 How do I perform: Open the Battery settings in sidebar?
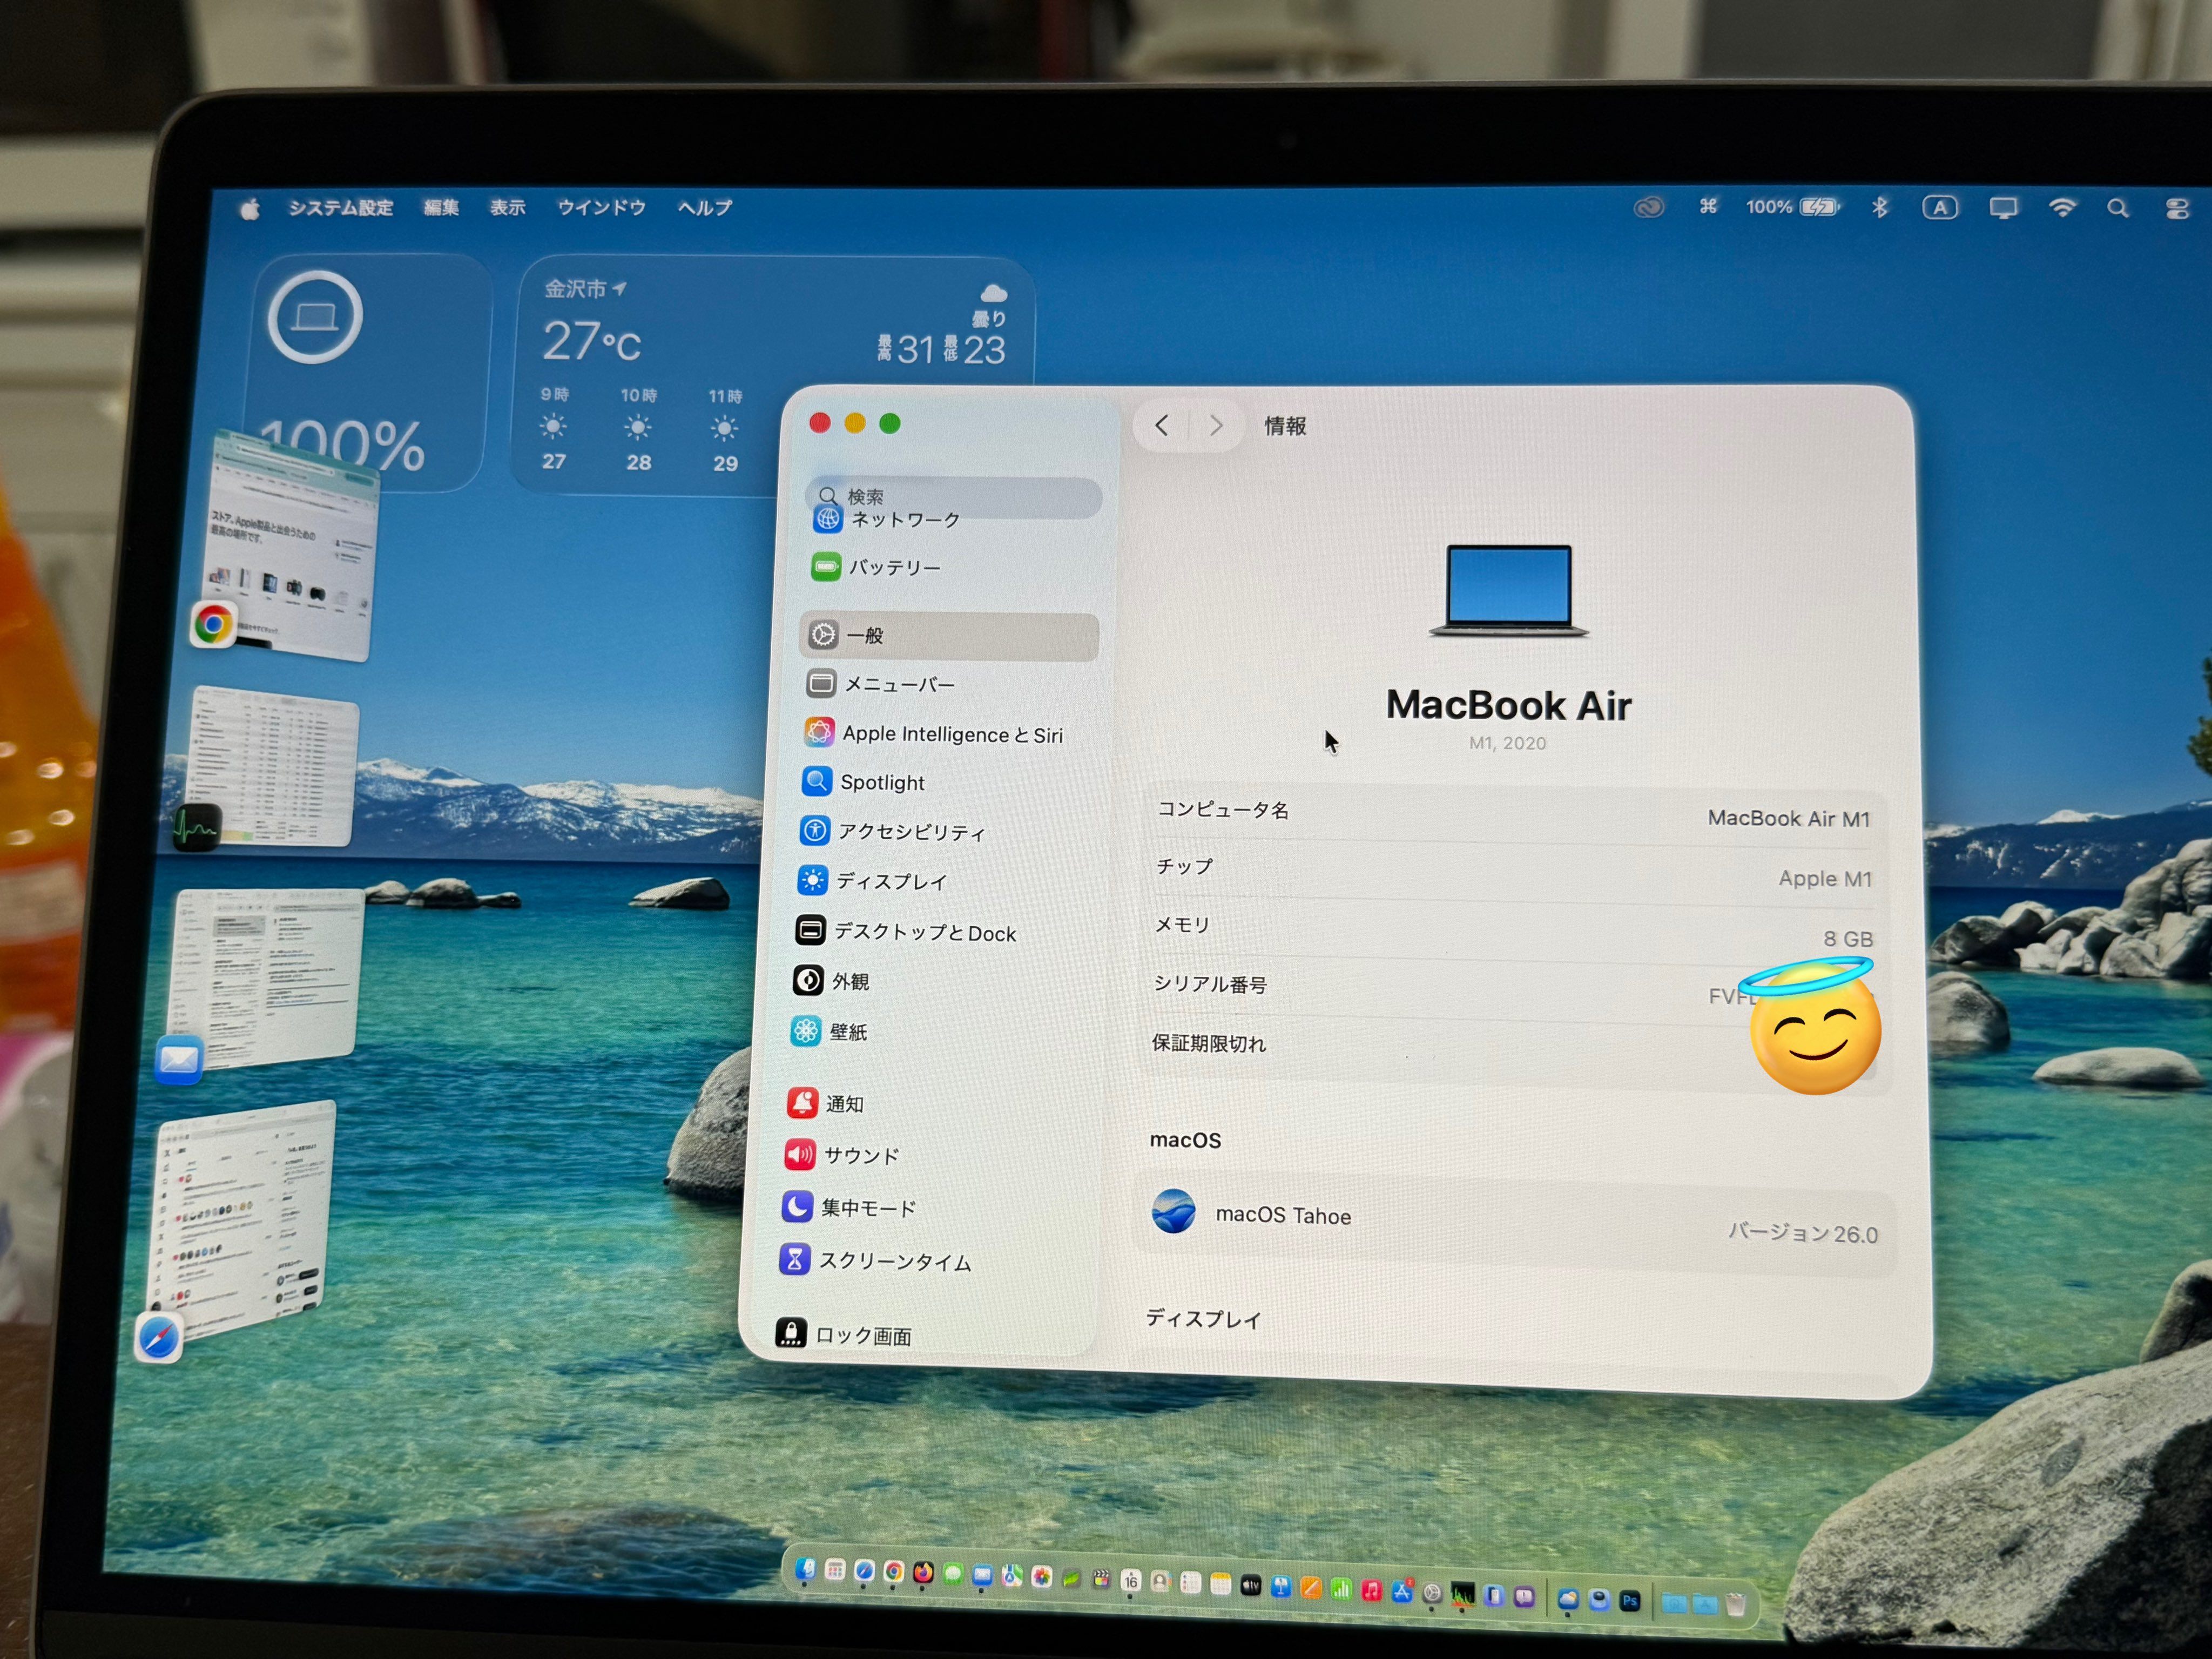893,568
